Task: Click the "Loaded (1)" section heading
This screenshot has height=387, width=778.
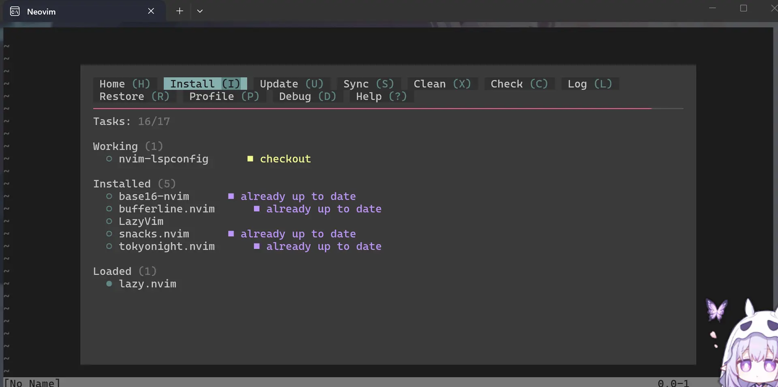Action: (125, 272)
